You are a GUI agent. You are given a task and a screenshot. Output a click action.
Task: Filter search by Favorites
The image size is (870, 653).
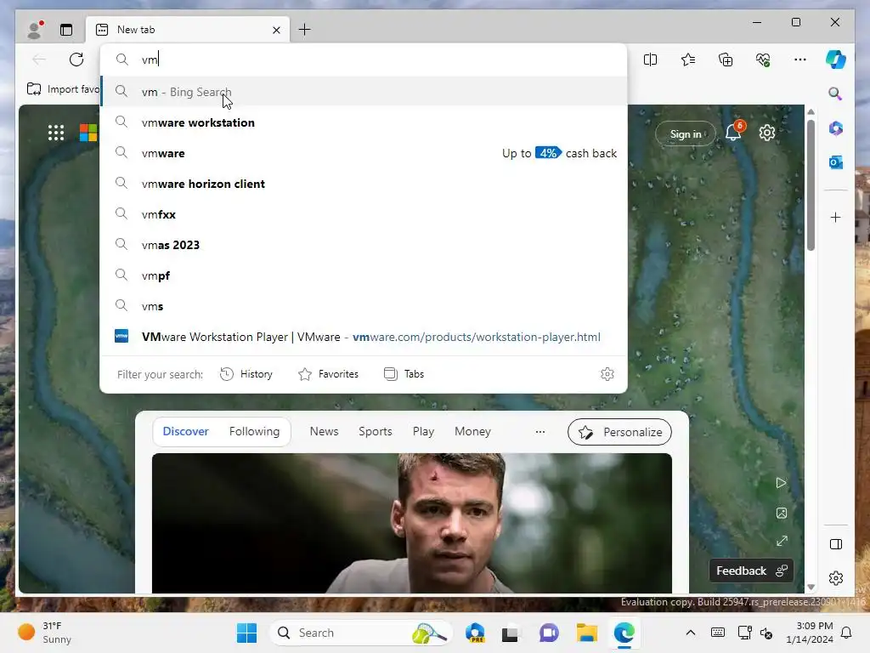tap(329, 374)
